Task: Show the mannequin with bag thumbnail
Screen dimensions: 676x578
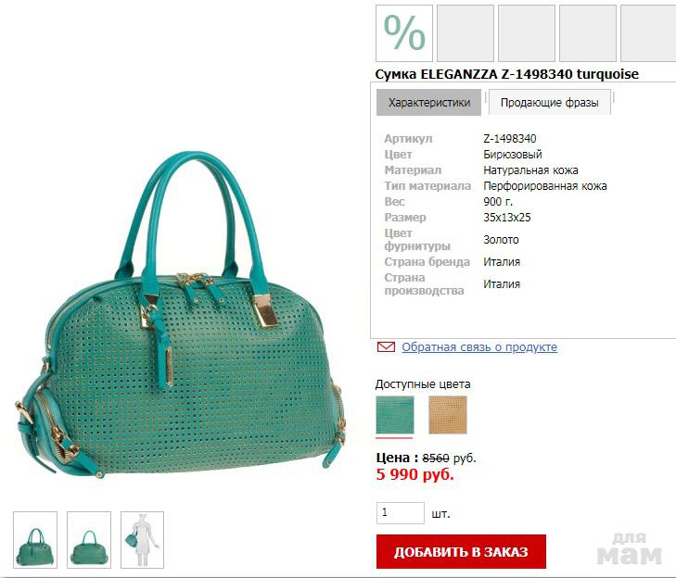Action: pyautogui.click(x=142, y=540)
